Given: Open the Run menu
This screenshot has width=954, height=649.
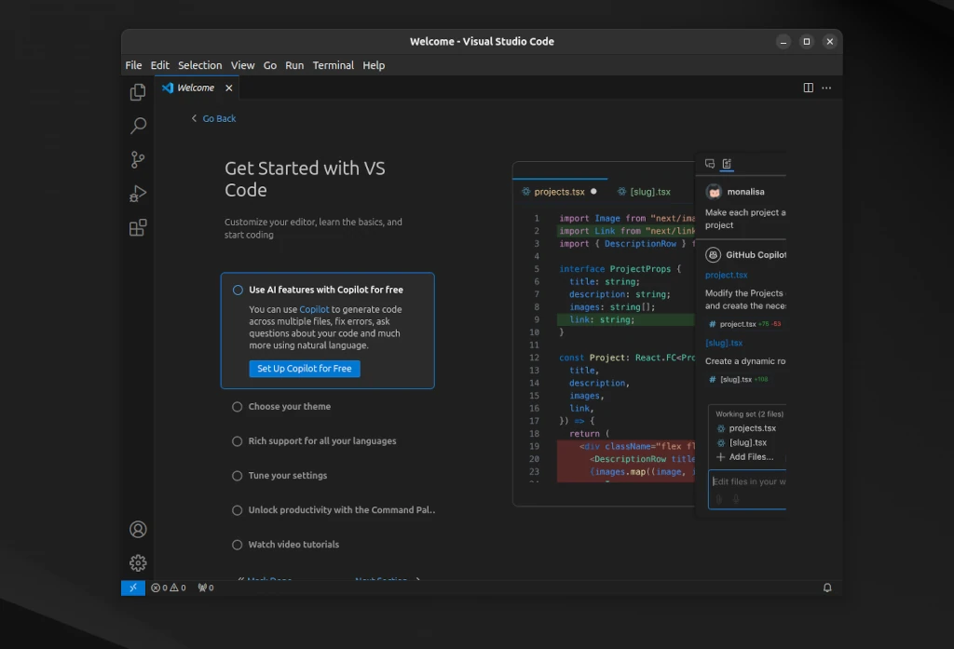Looking at the screenshot, I should [x=294, y=65].
